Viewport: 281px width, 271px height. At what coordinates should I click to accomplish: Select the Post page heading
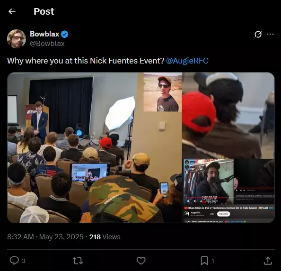(x=44, y=11)
